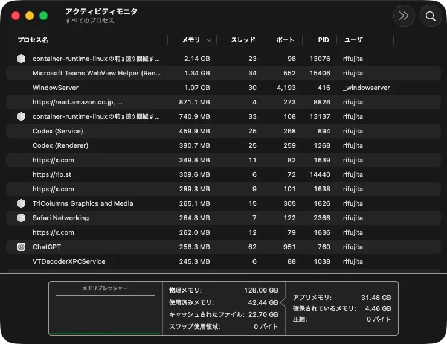Image resolution: width=447 pixels, height=344 pixels.
Task: Click the 4,193 ports value
Action: point(286,88)
